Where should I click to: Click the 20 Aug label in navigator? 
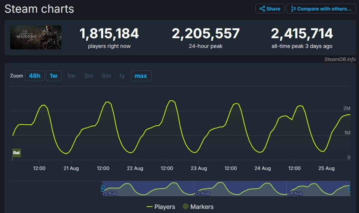(x=110, y=193)
